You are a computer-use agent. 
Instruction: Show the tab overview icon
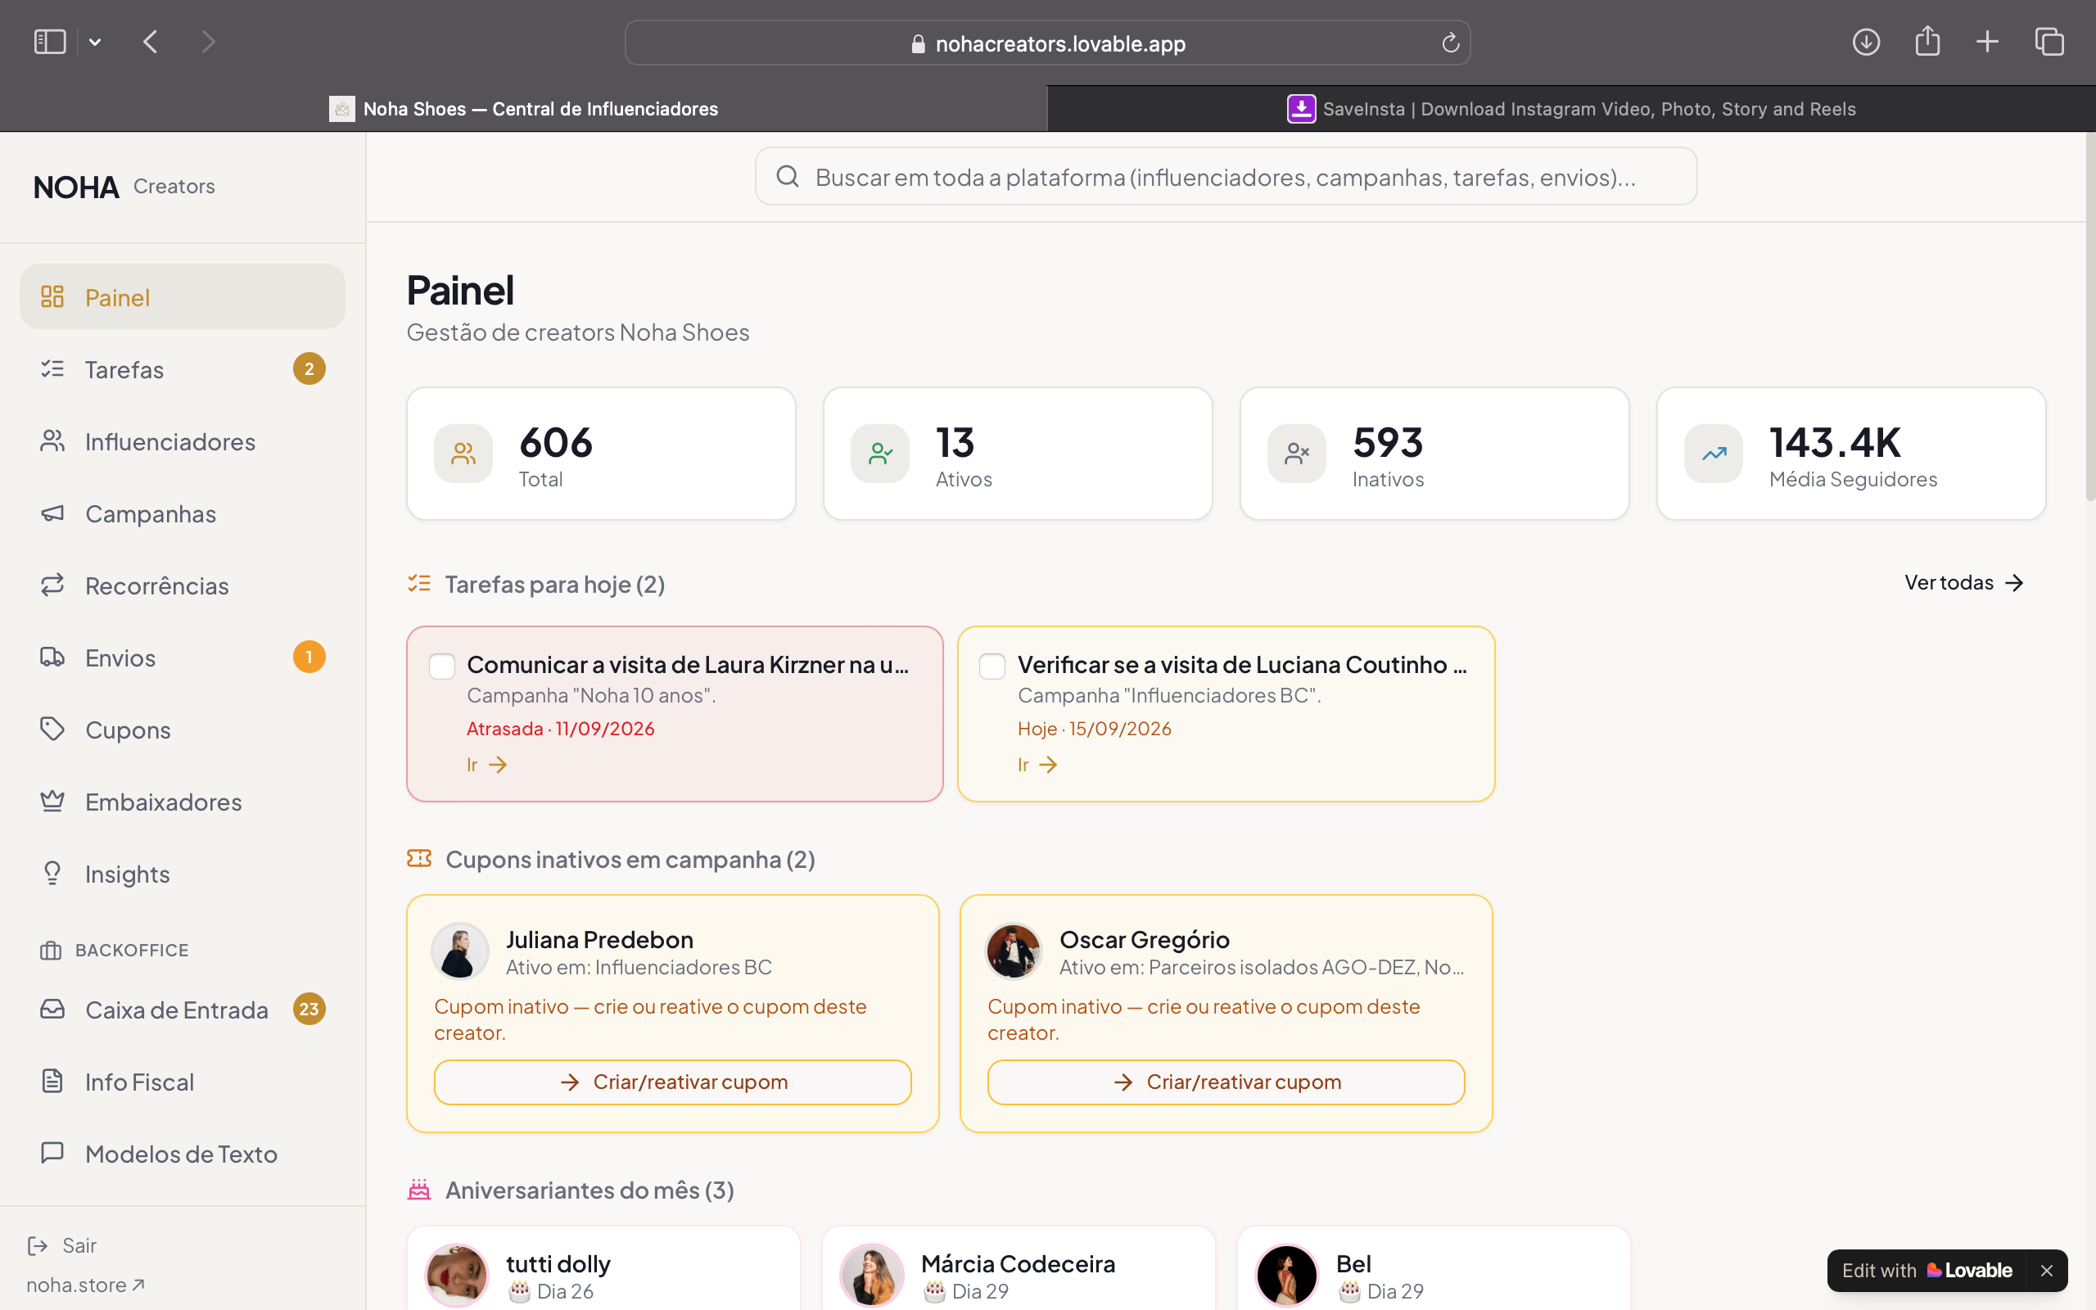[2049, 42]
